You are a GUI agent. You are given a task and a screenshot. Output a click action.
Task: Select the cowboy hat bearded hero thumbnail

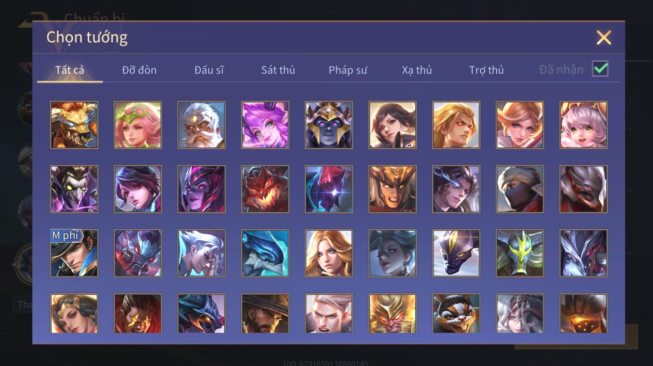(x=265, y=313)
